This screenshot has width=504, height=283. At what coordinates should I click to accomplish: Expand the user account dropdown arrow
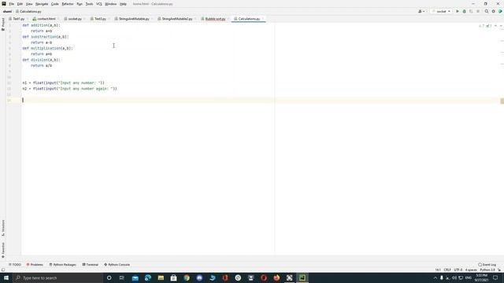[424, 11]
